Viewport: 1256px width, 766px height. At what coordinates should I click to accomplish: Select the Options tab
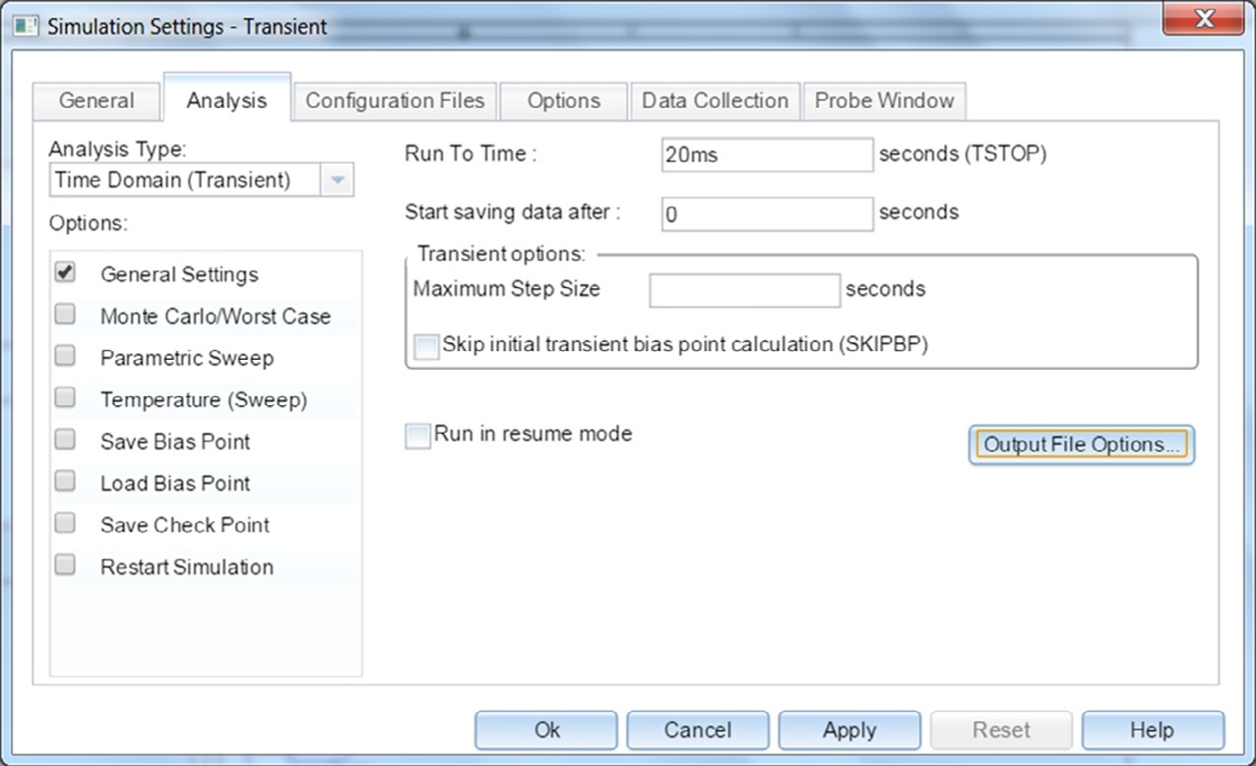[563, 101]
